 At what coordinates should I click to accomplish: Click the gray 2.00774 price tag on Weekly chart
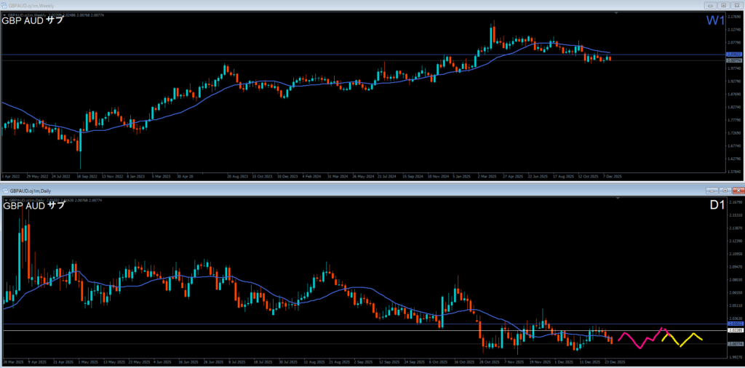tap(735, 60)
